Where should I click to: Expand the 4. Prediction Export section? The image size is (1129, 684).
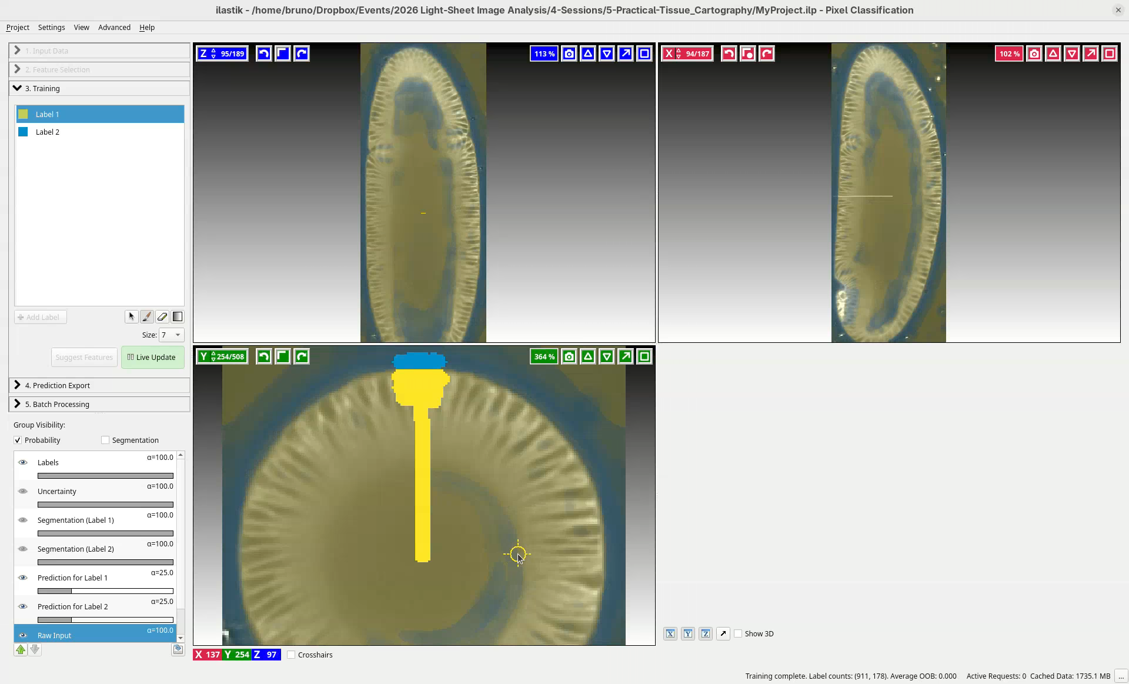(x=58, y=385)
